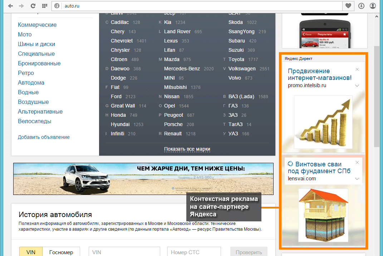Open downloads icon in toolbar
383x256 pixels.
point(361,6)
